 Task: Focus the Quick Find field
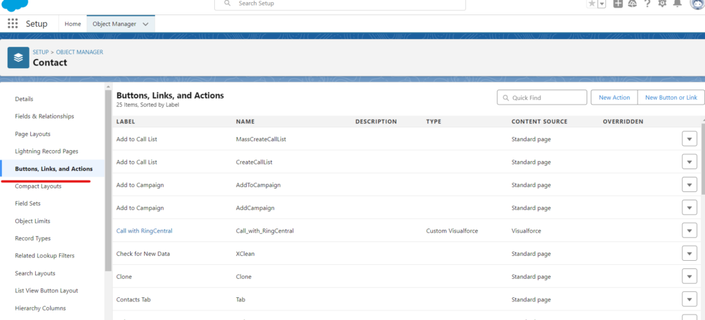point(542,98)
